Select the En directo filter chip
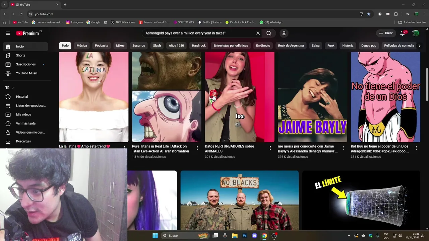Screen dimensions: 429x241 [x=263, y=46]
